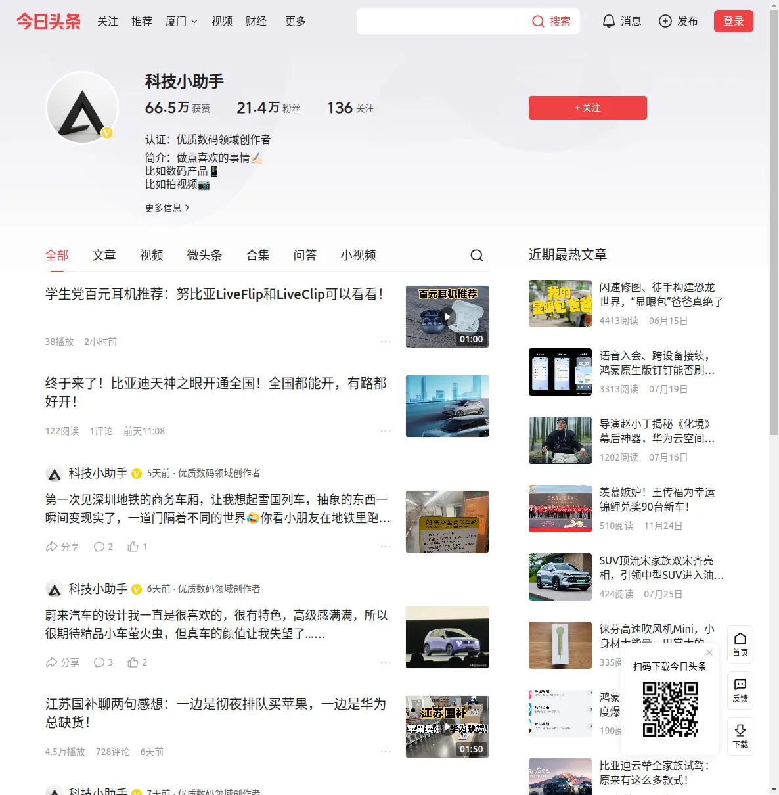Open more options for the 江苏国补 post
779x795 pixels.
(386, 752)
